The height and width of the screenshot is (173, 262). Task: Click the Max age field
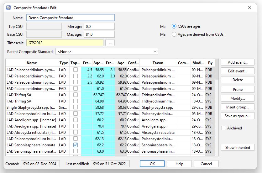coord(99,34)
